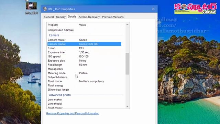Open the IMG_3651 desktop image thumbnail

coord(31,6)
